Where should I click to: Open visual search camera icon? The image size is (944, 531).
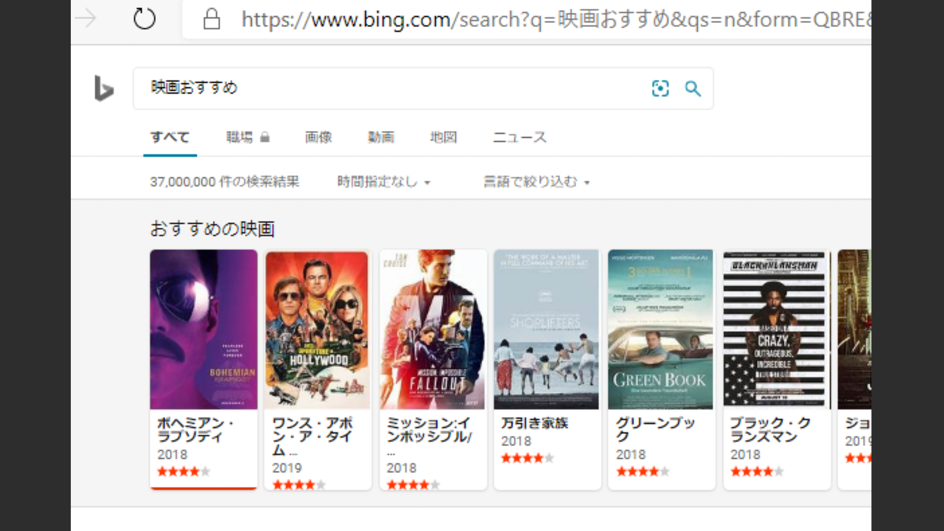click(660, 88)
